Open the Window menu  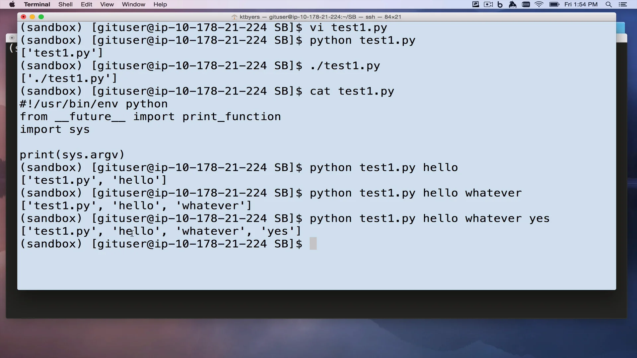coord(133,4)
